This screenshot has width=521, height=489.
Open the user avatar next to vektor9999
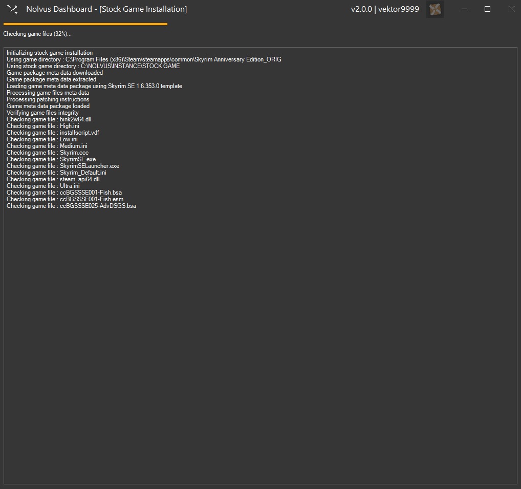pos(435,9)
